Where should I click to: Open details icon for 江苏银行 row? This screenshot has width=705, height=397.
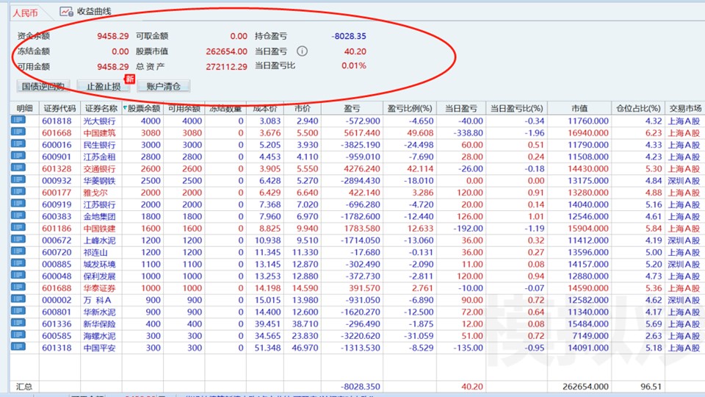pyautogui.click(x=18, y=204)
